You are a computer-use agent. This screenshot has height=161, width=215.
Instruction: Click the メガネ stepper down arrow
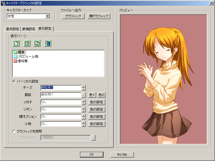[84, 103]
